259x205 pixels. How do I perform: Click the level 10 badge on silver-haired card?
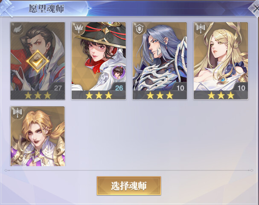[x=180, y=88]
